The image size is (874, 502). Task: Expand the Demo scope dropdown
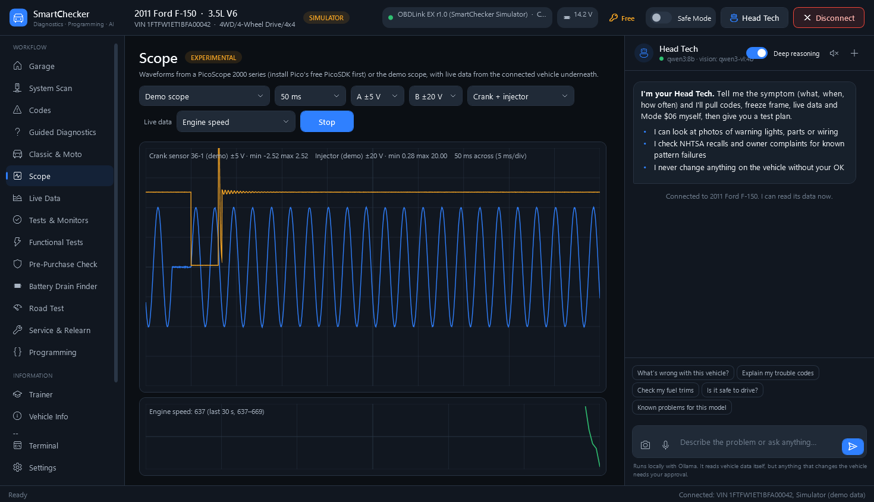[205, 96]
